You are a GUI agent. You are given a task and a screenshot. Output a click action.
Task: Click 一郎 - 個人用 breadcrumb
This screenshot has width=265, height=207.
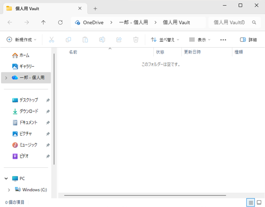click(x=134, y=22)
